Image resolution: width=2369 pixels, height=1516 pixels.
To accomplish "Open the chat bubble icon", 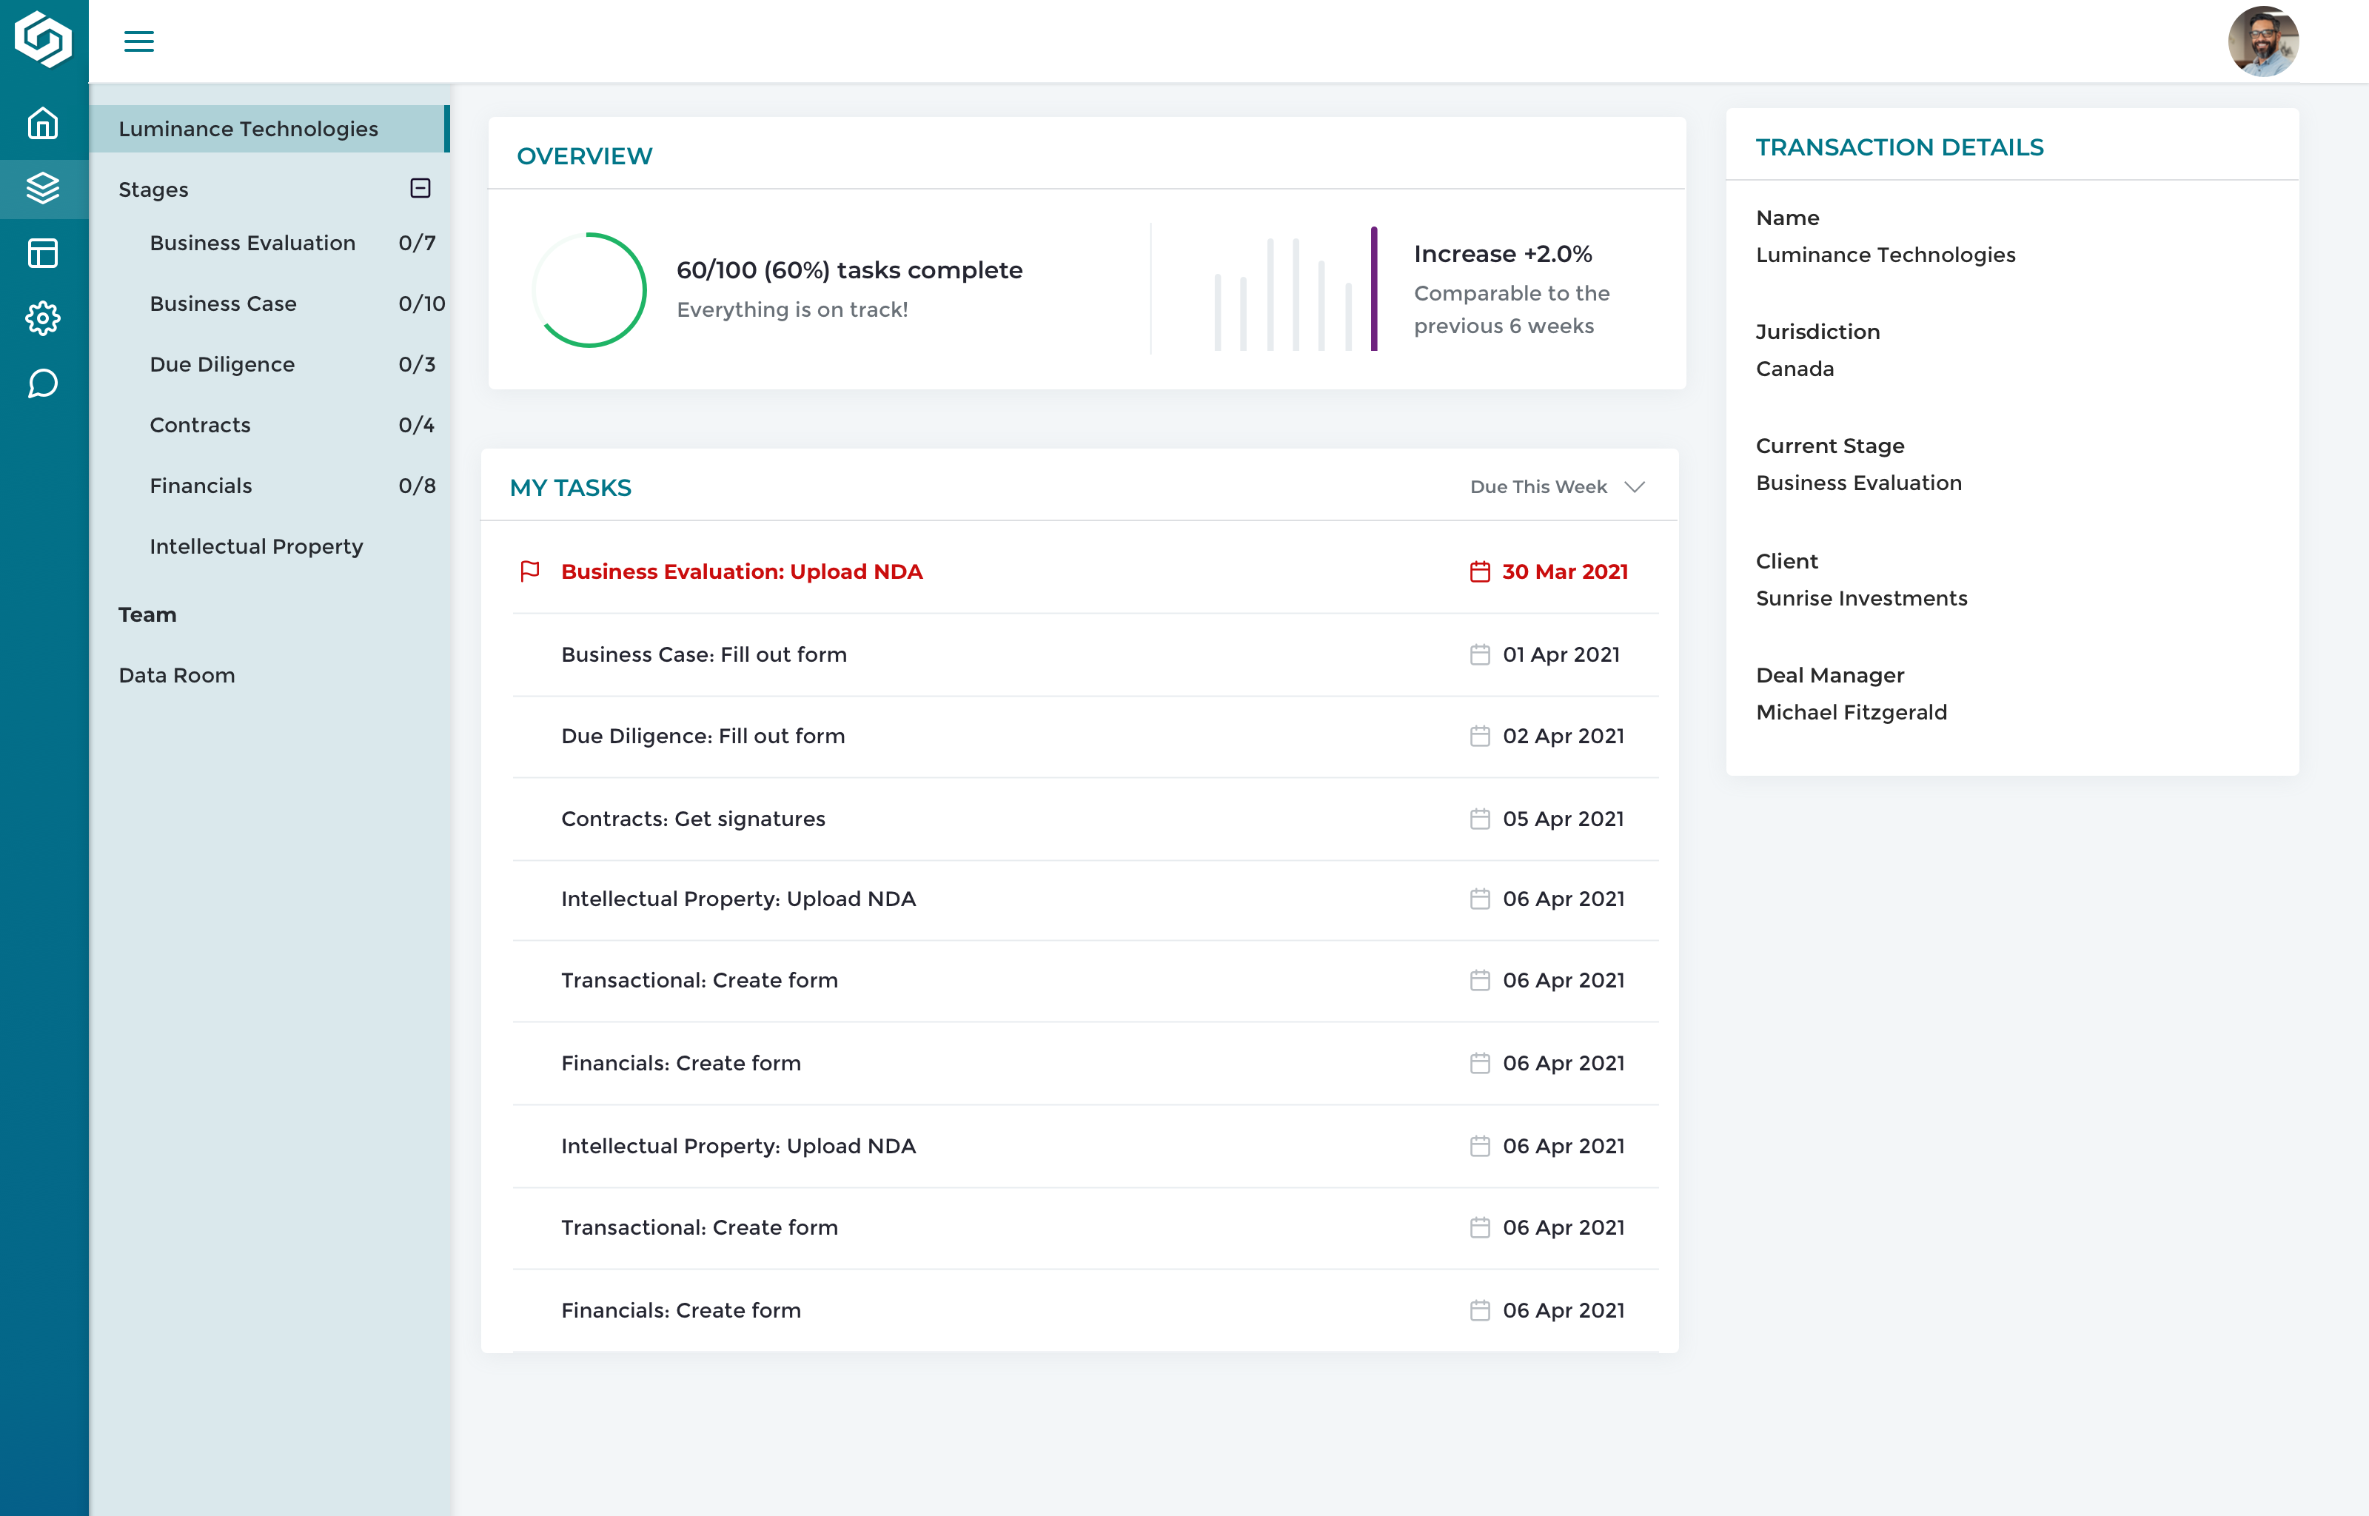I will click(x=43, y=383).
